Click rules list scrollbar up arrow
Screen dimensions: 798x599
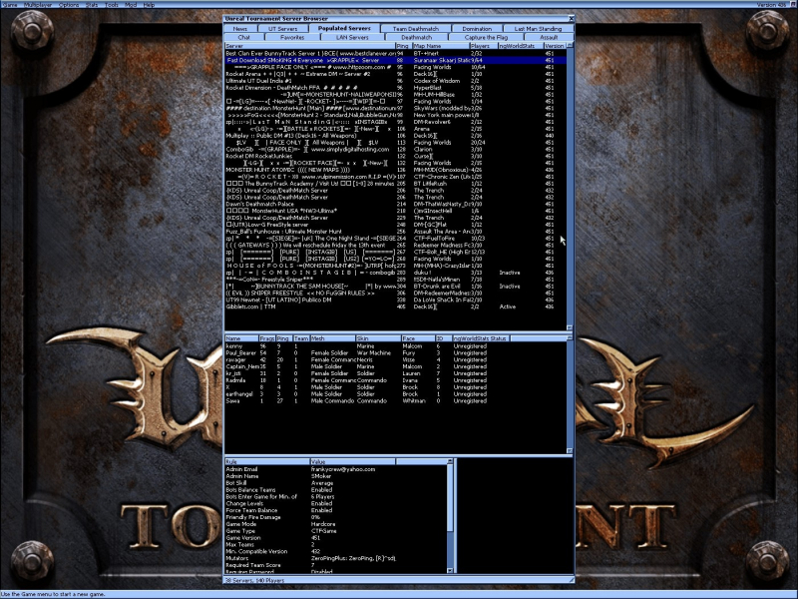click(x=450, y=461)
